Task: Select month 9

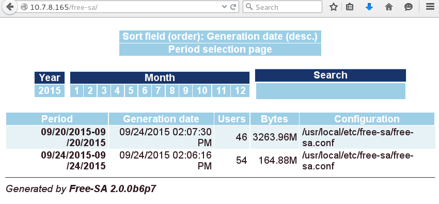Action: (x=185, y=91)
